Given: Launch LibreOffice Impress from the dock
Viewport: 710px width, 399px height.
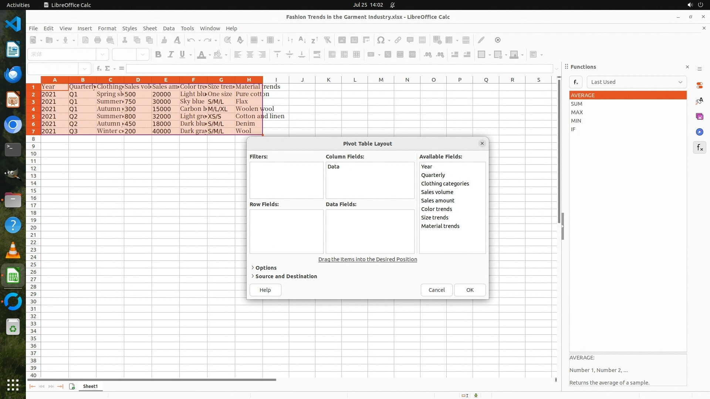Looking at the screenshot, I should click(13, 100).
